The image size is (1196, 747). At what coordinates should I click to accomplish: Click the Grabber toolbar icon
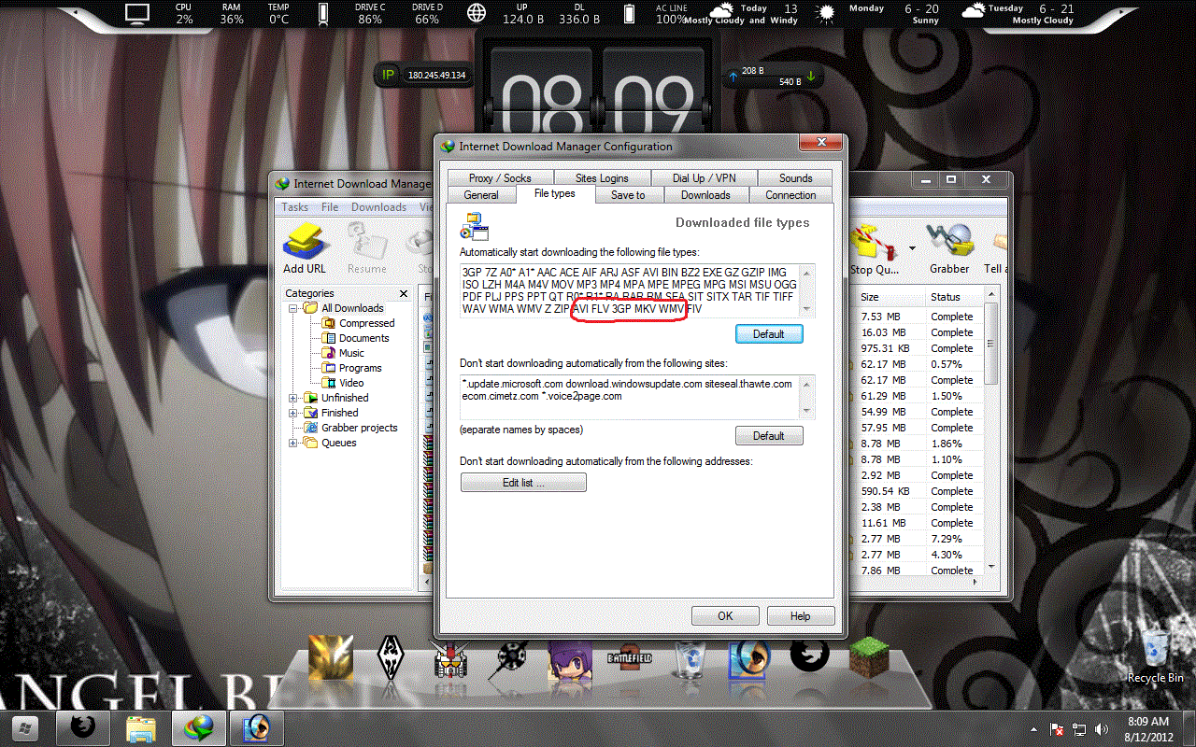(948, 241)
